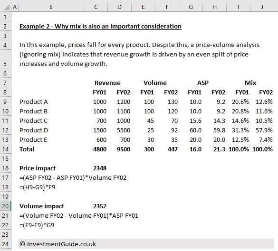Select row 20 header
The height and width of the screenshot is (251, 278).
coord(5,206)
